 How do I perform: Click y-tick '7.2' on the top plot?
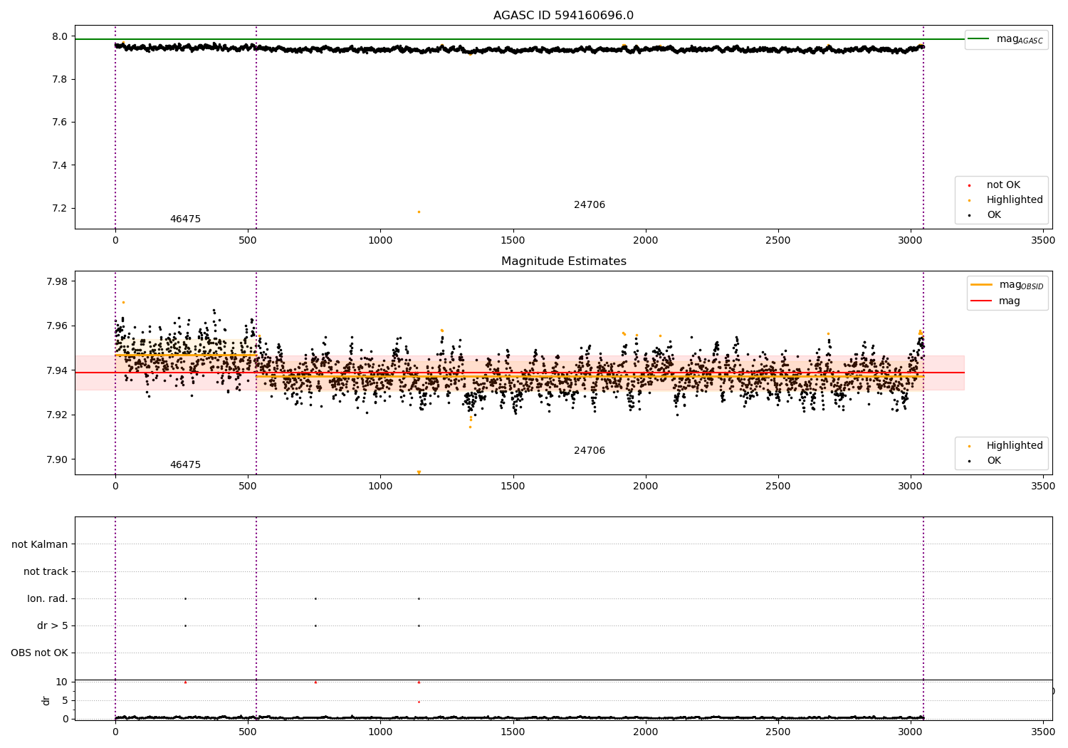(61, 209)
